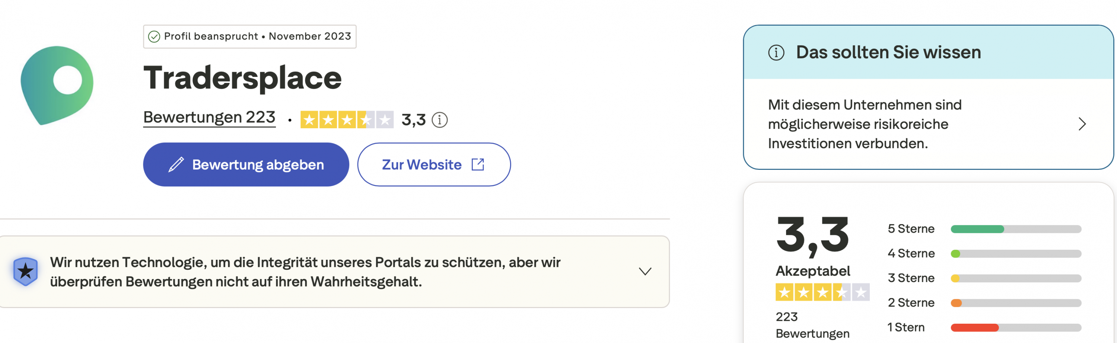The image size is (1117, 343).
Task: Click the star rating under Akzeptabel
Action: click(822, 292)
